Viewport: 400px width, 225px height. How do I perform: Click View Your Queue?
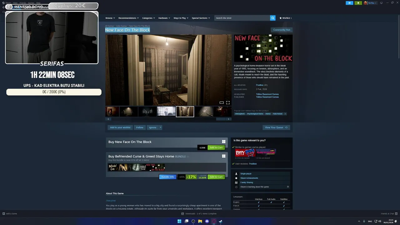[276, 127]
